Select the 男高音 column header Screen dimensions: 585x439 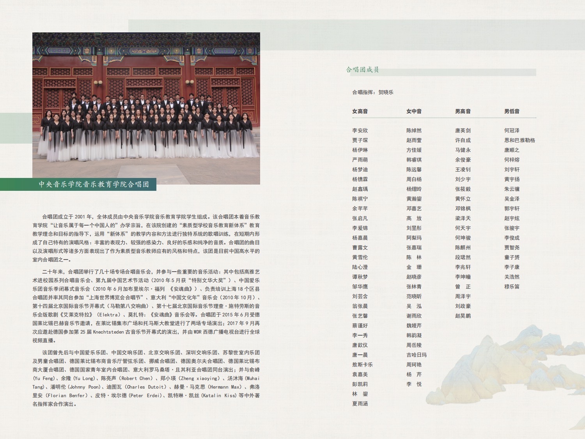click(463, 111)
